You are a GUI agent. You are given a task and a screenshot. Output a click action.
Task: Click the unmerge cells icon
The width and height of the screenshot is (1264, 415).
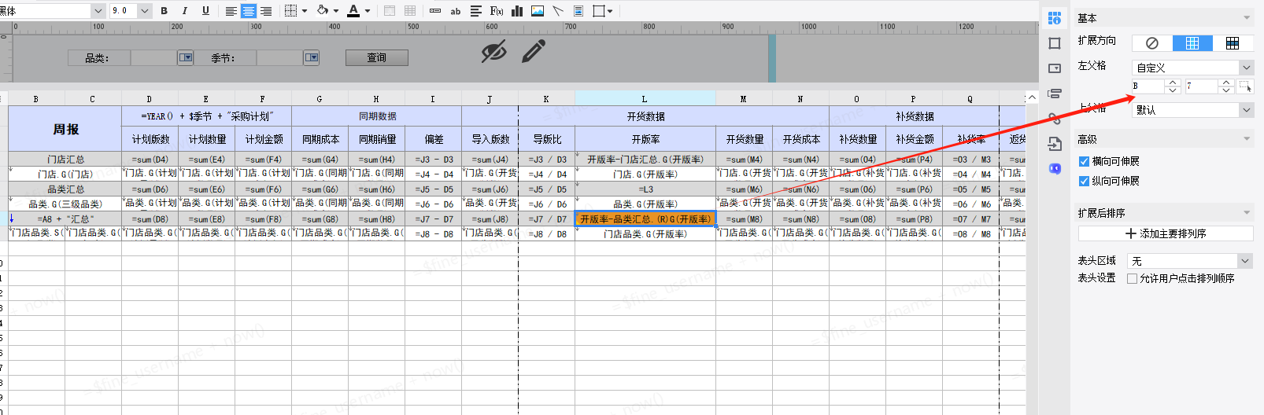(410, 11)
